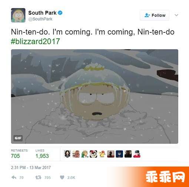Open the 2:31 PM - 13 Mar 2017 timestamp
Image resolution: width=189 pixels, height=187 pixels.
tap(31, 168)
